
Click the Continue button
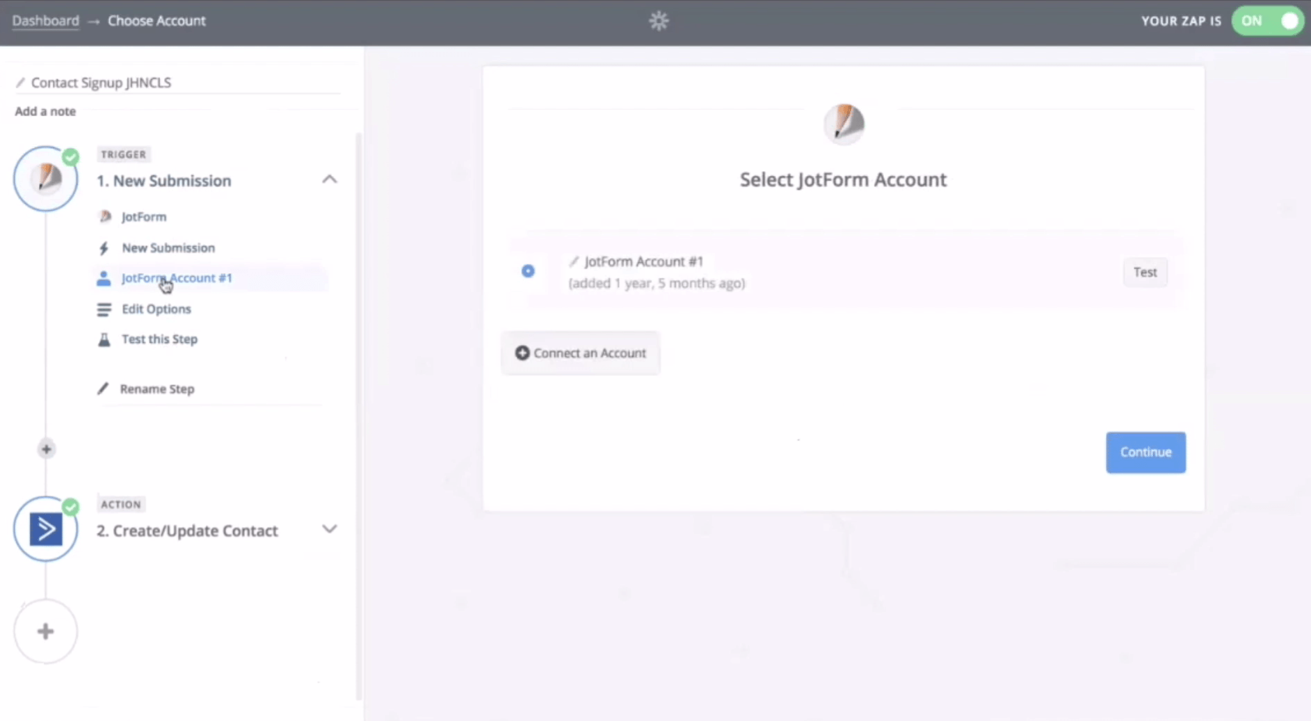pyautogui.click(x=1145, y=453)
